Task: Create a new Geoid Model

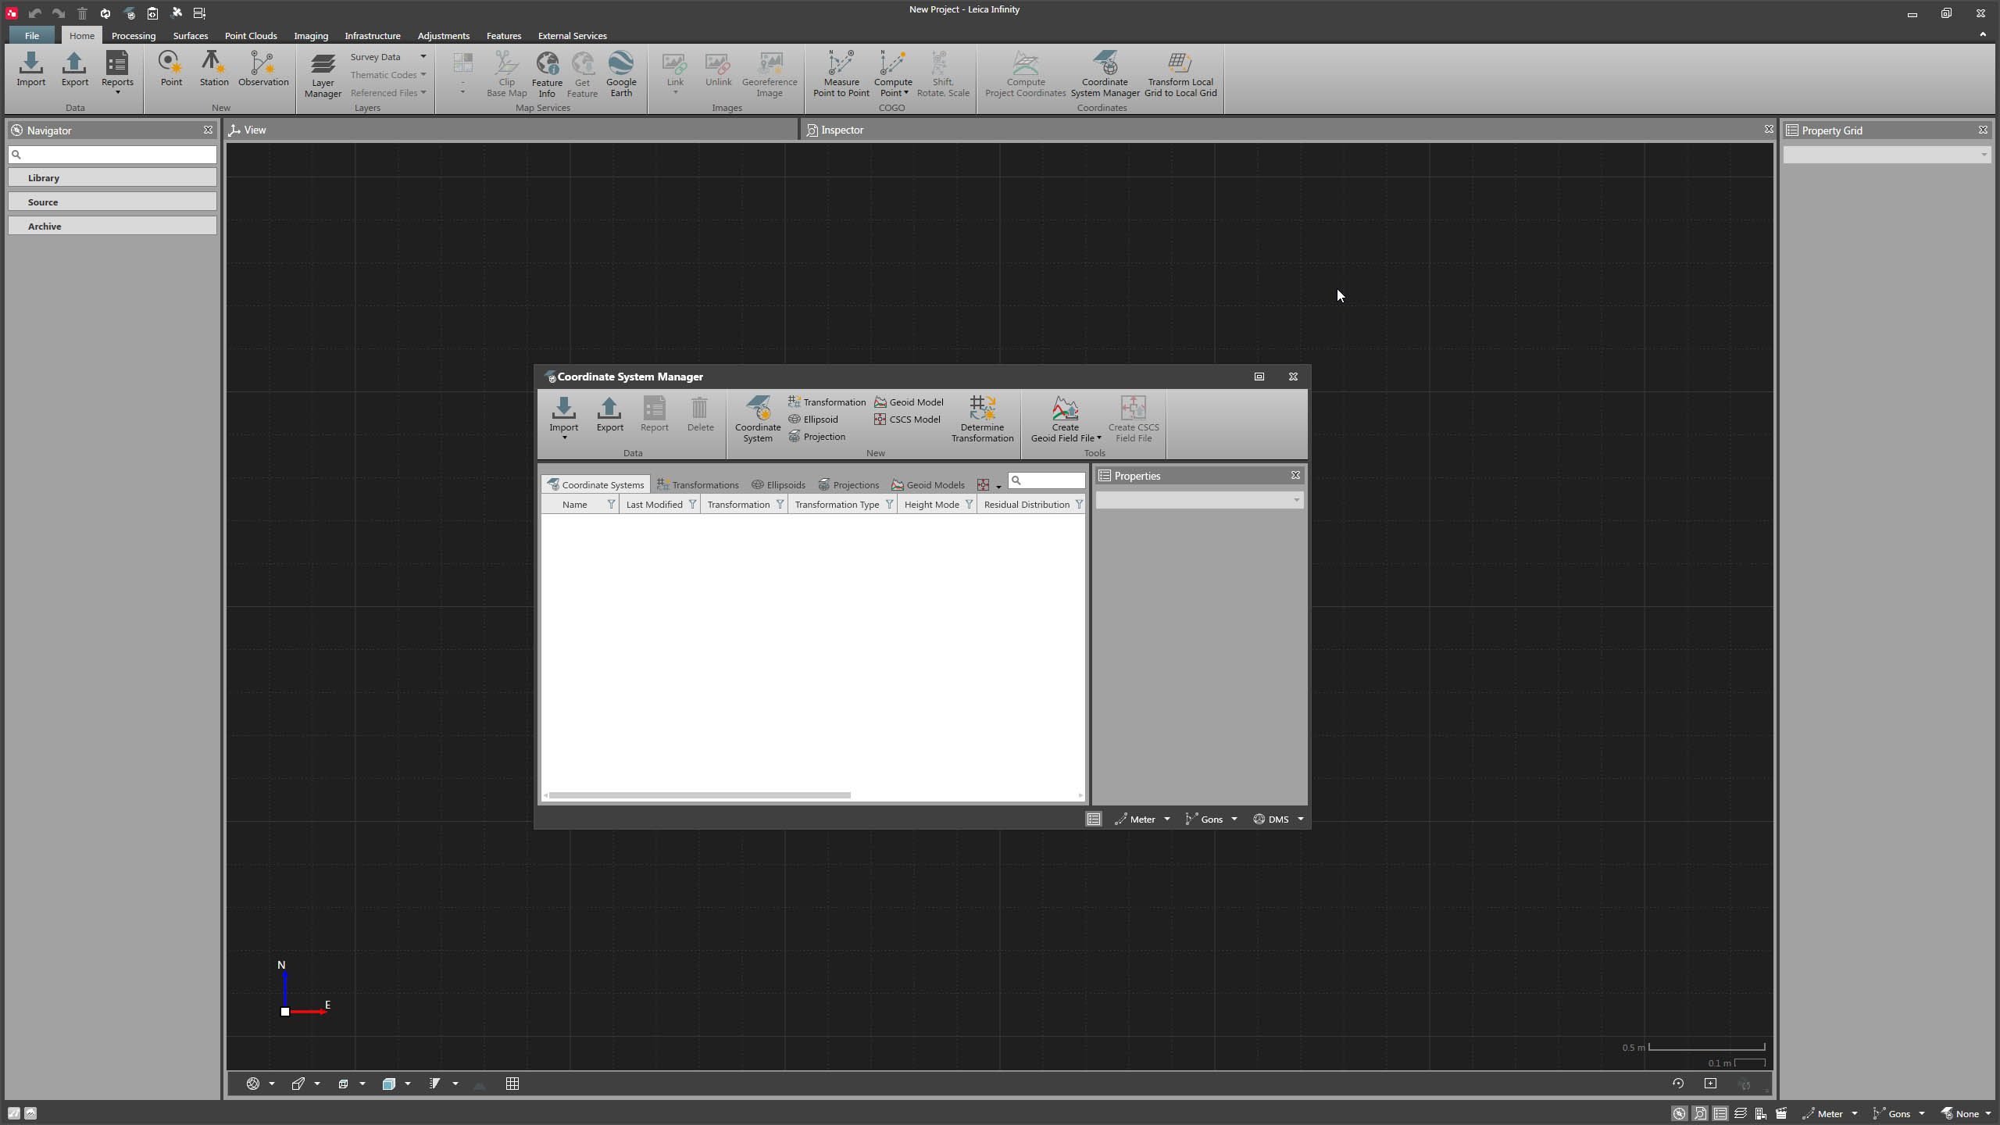Action: 909,402
